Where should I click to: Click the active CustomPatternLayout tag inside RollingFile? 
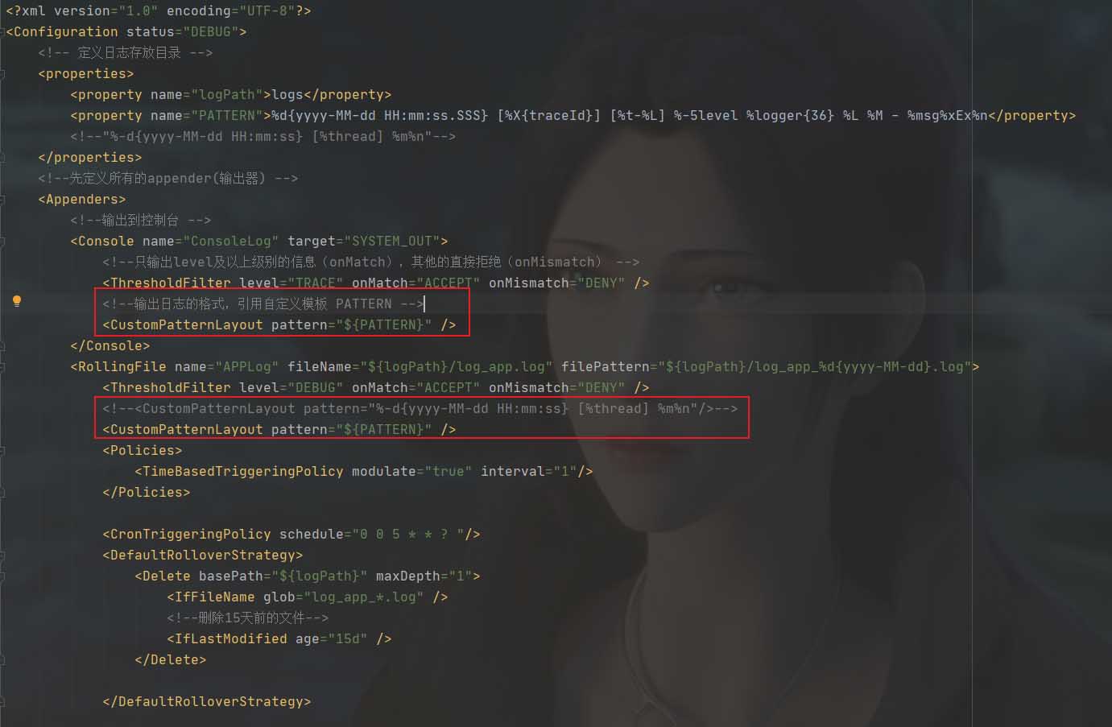(x=279, y=429)
